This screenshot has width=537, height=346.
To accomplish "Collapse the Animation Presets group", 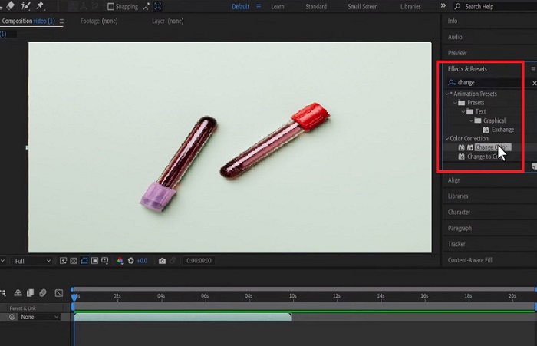I will click(447, 94).
